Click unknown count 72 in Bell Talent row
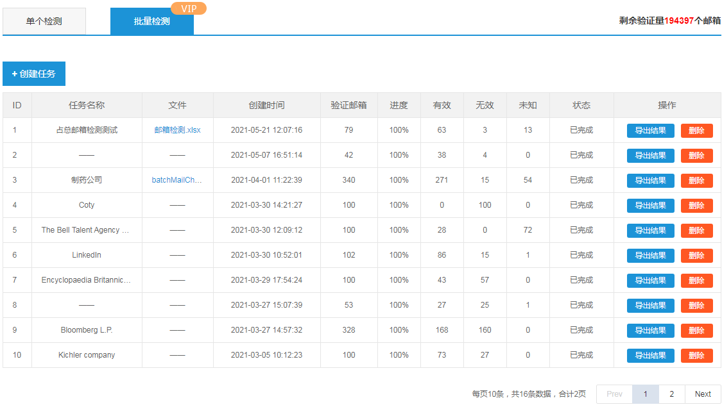The width and height of the screenshot is (722, 407). [x=528, y=230]
